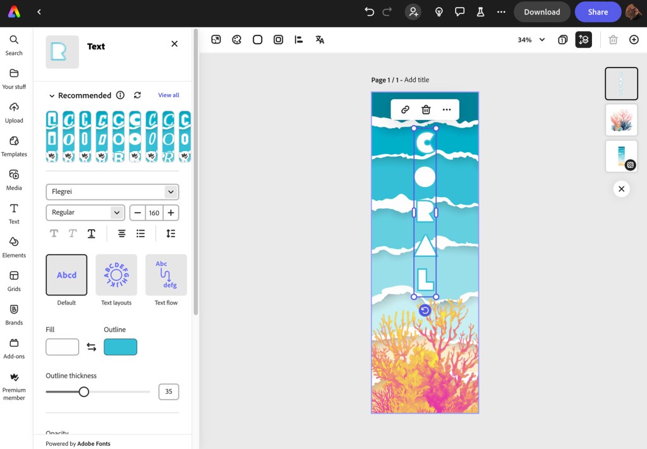
Task: Refresh recommended text styles
Action: coord(137,95)
